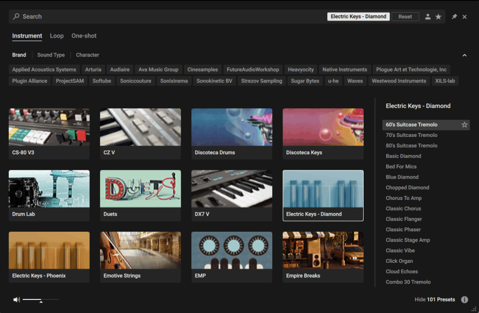Screen dimensions: 479x313
Task: Select the ProjectSAM brand tag
Action: (x=71, y=81)
